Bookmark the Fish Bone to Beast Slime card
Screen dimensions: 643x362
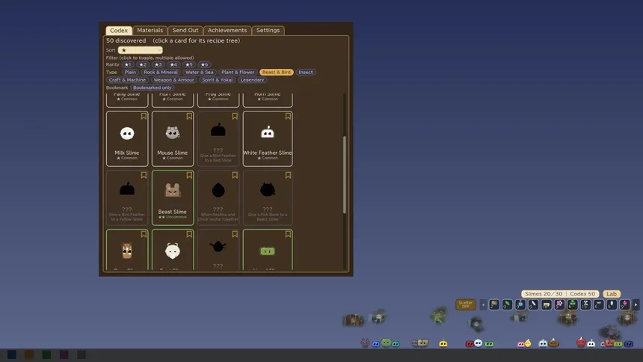(288, 176)
